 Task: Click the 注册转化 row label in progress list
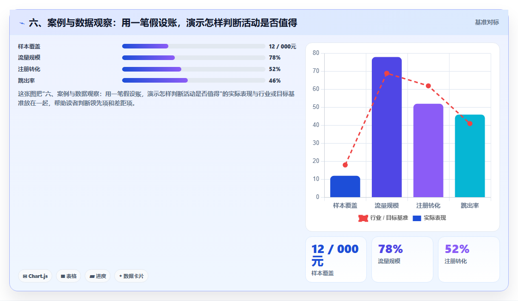tap(29, 69)
